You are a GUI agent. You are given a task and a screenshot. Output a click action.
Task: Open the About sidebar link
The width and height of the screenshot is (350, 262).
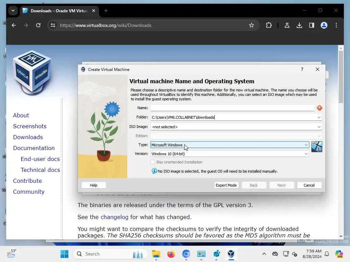coord(21,115)
